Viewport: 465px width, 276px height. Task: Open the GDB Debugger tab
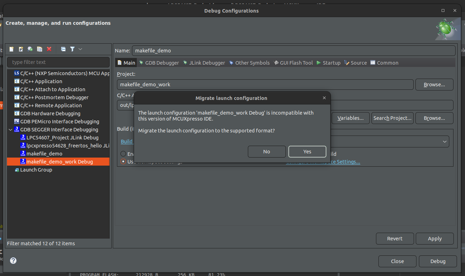159,63
